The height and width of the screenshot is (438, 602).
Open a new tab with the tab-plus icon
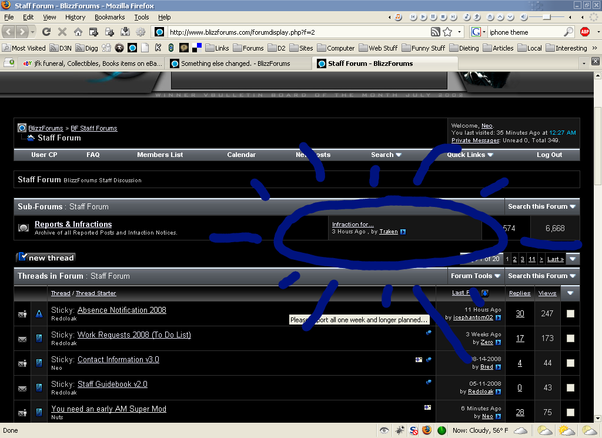point(9,62)
